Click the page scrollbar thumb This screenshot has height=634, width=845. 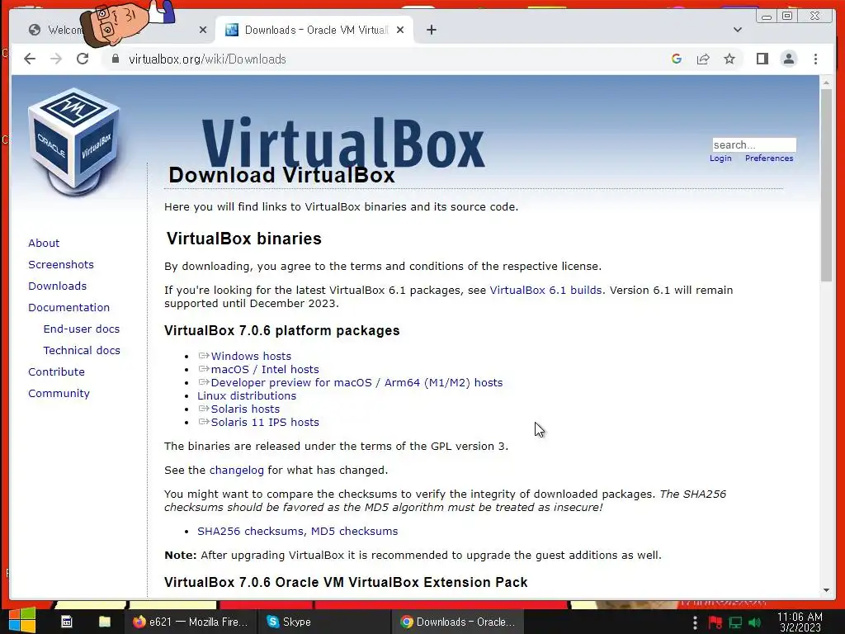pos(826,184)
